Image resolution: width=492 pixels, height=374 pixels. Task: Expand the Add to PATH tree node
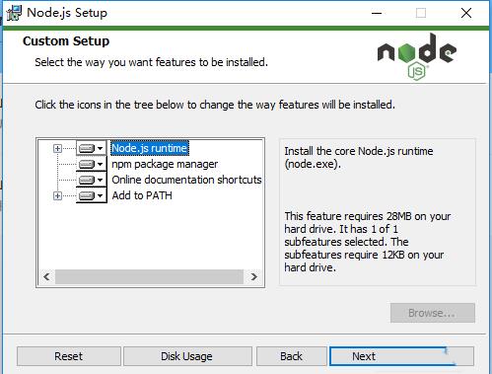coord(57,195)
